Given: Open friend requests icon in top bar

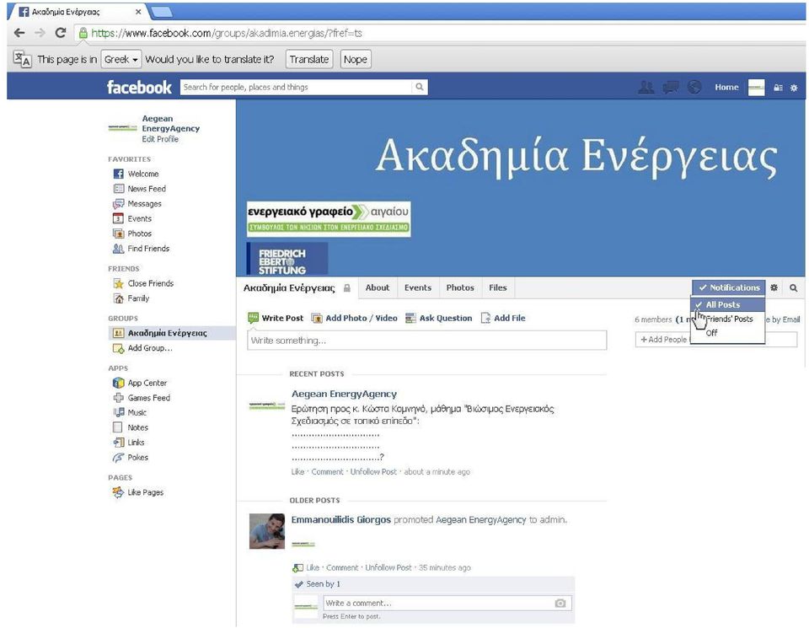Looking at the screenshot, I should 646,87.
